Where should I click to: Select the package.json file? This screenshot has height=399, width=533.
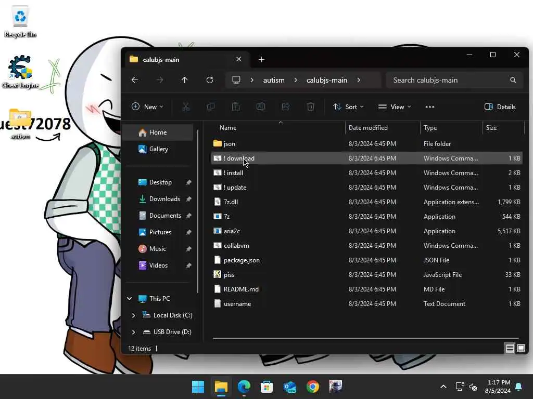(x=367, y=260)
